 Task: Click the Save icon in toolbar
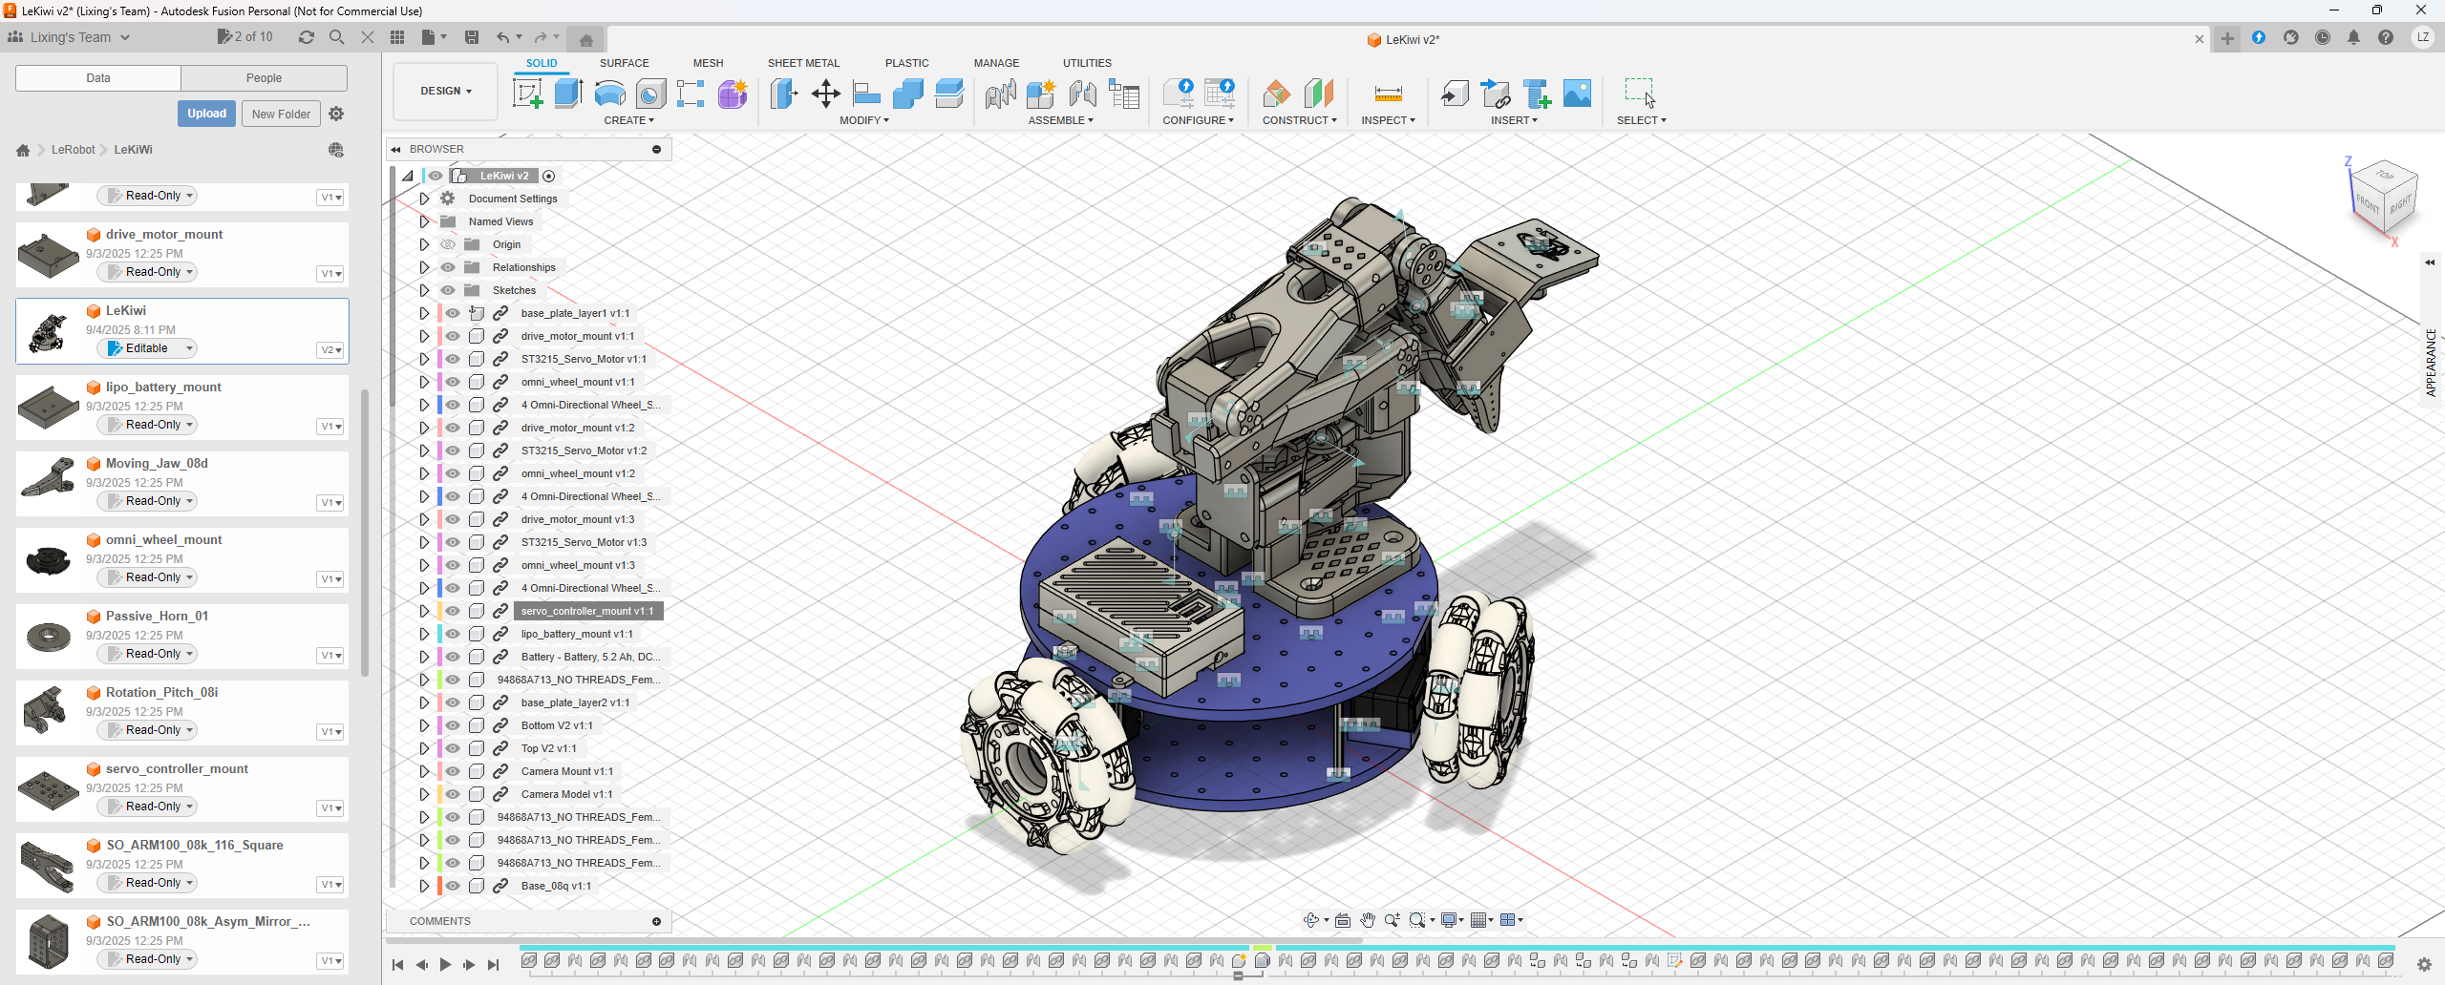click(471, 37)
